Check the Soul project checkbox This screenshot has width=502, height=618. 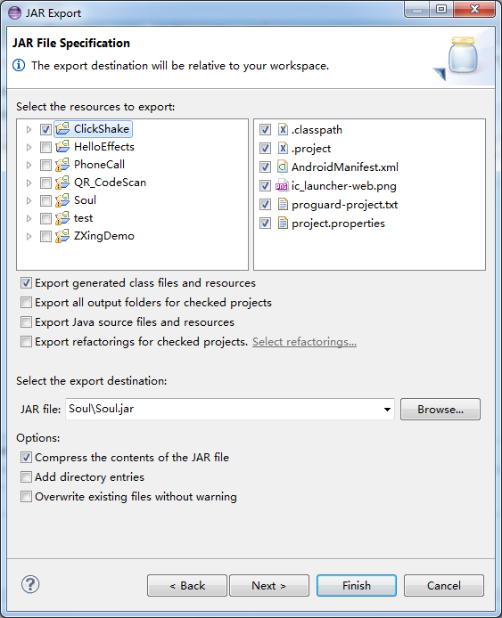click(45, 200)
